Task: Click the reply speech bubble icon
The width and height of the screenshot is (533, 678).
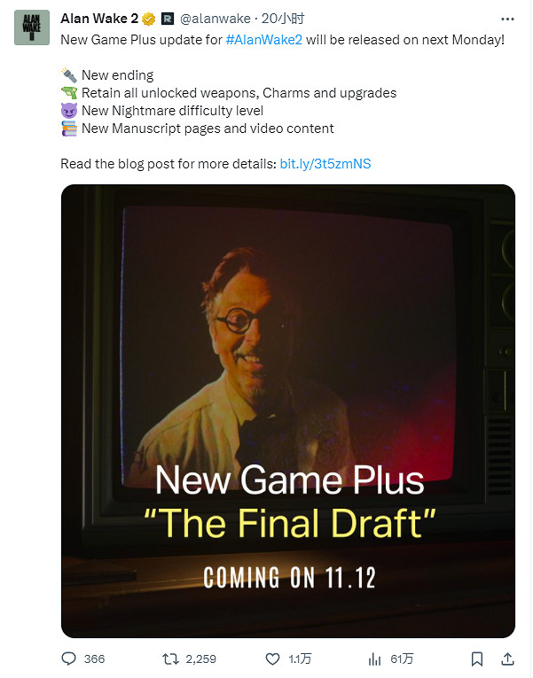Action: (69, 659)
